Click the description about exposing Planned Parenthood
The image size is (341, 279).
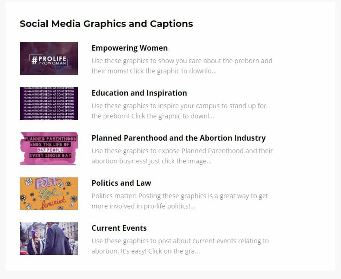click(182, 156)
